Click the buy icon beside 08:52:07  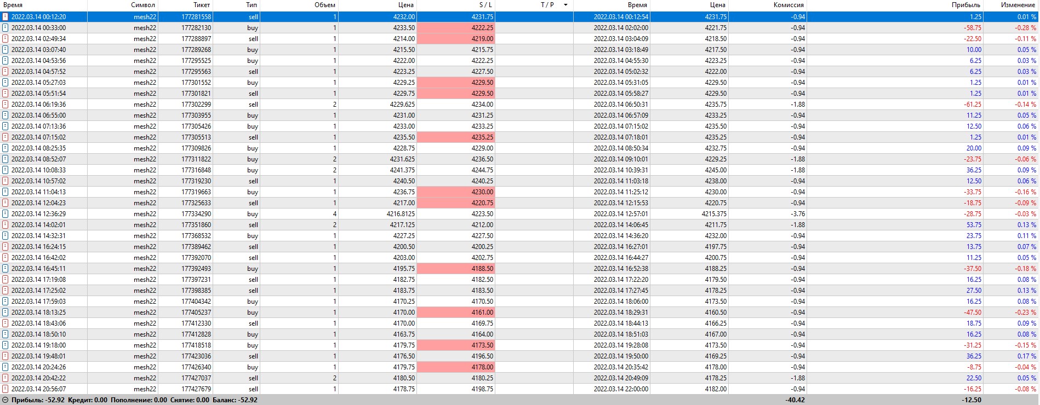5,159
